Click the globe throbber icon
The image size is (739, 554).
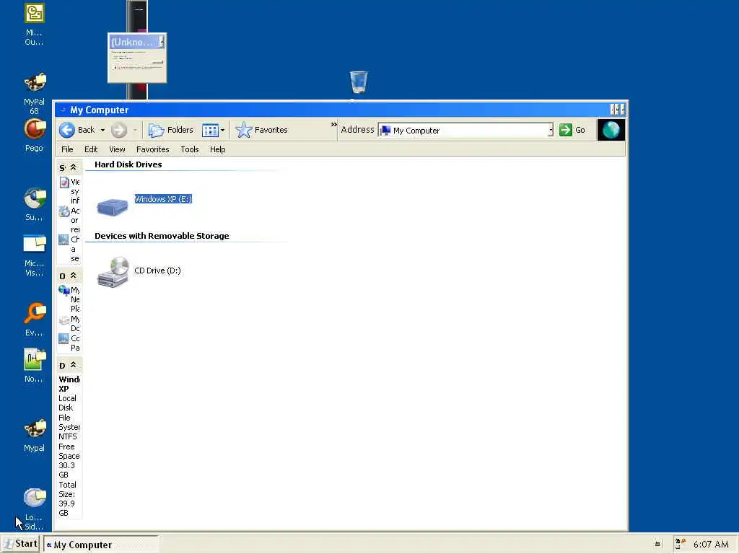click(611, 130)
